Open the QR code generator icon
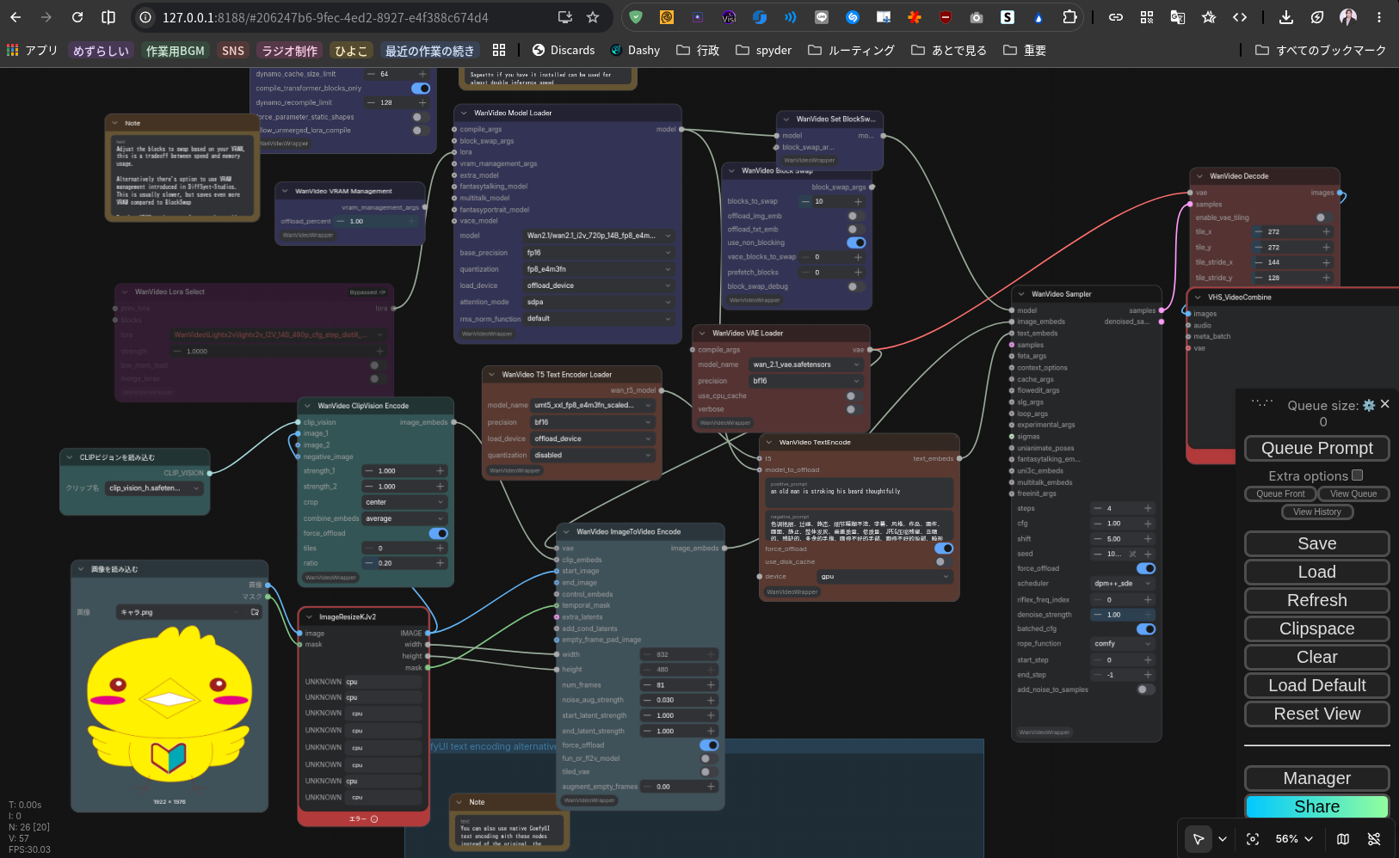Viewport: 1399px width, 858px height. 1147,17
